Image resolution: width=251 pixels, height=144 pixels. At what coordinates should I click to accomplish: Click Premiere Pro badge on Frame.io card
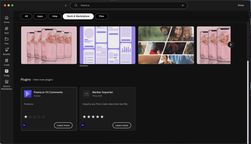click(24, 125)
